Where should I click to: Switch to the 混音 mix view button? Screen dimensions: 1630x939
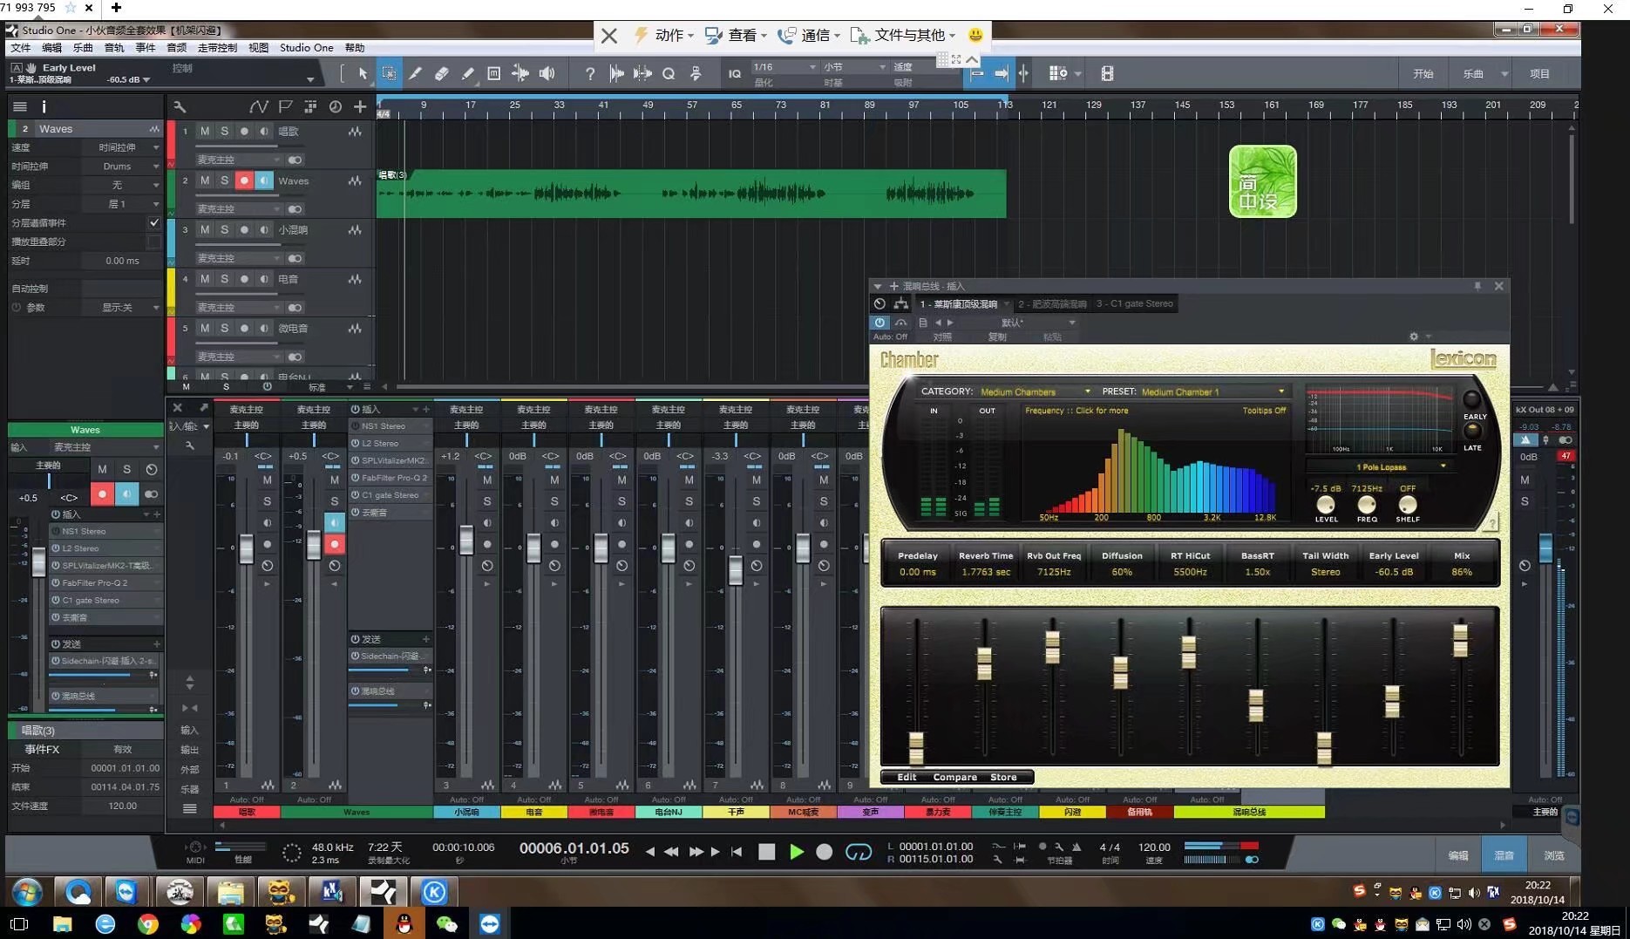[x=1504, y=855]
